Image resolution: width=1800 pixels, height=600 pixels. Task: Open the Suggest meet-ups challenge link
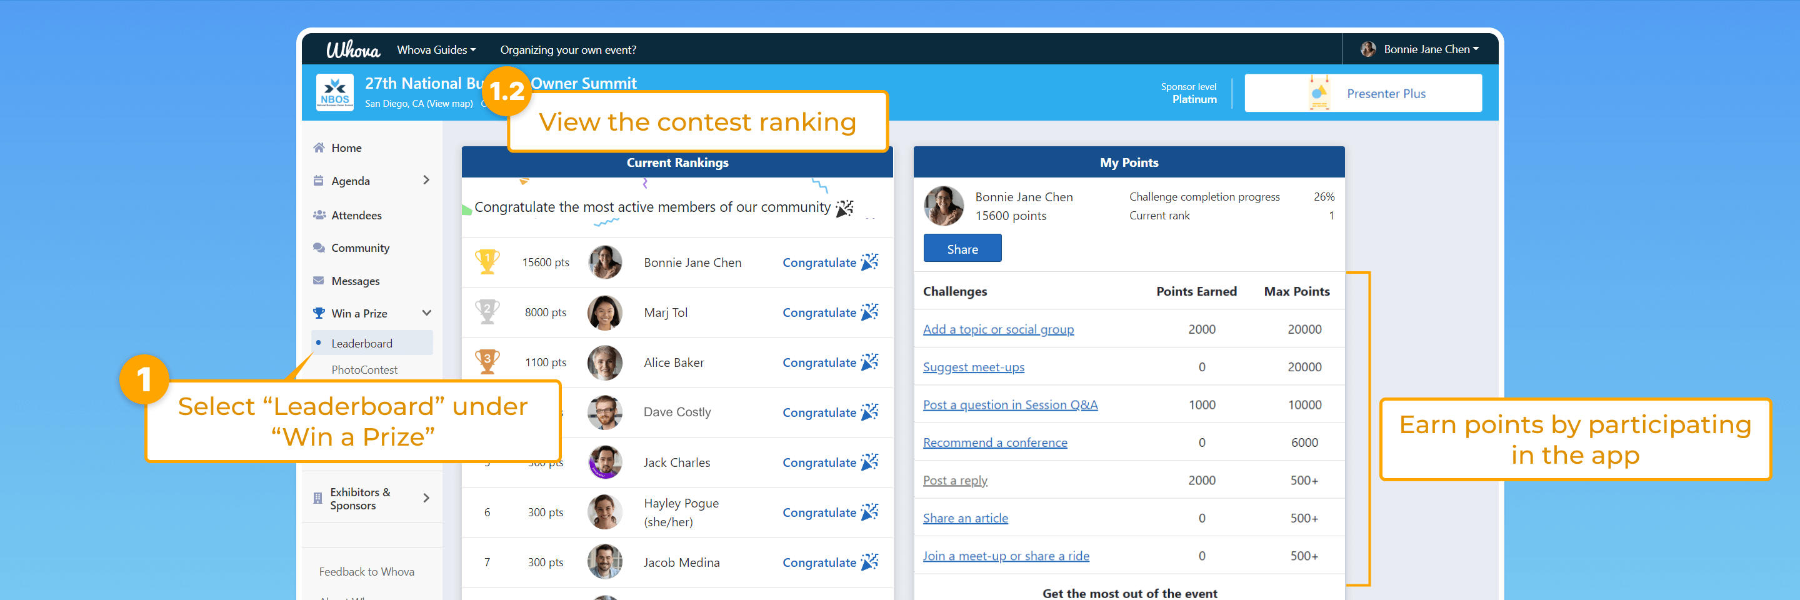coord(972,367)
